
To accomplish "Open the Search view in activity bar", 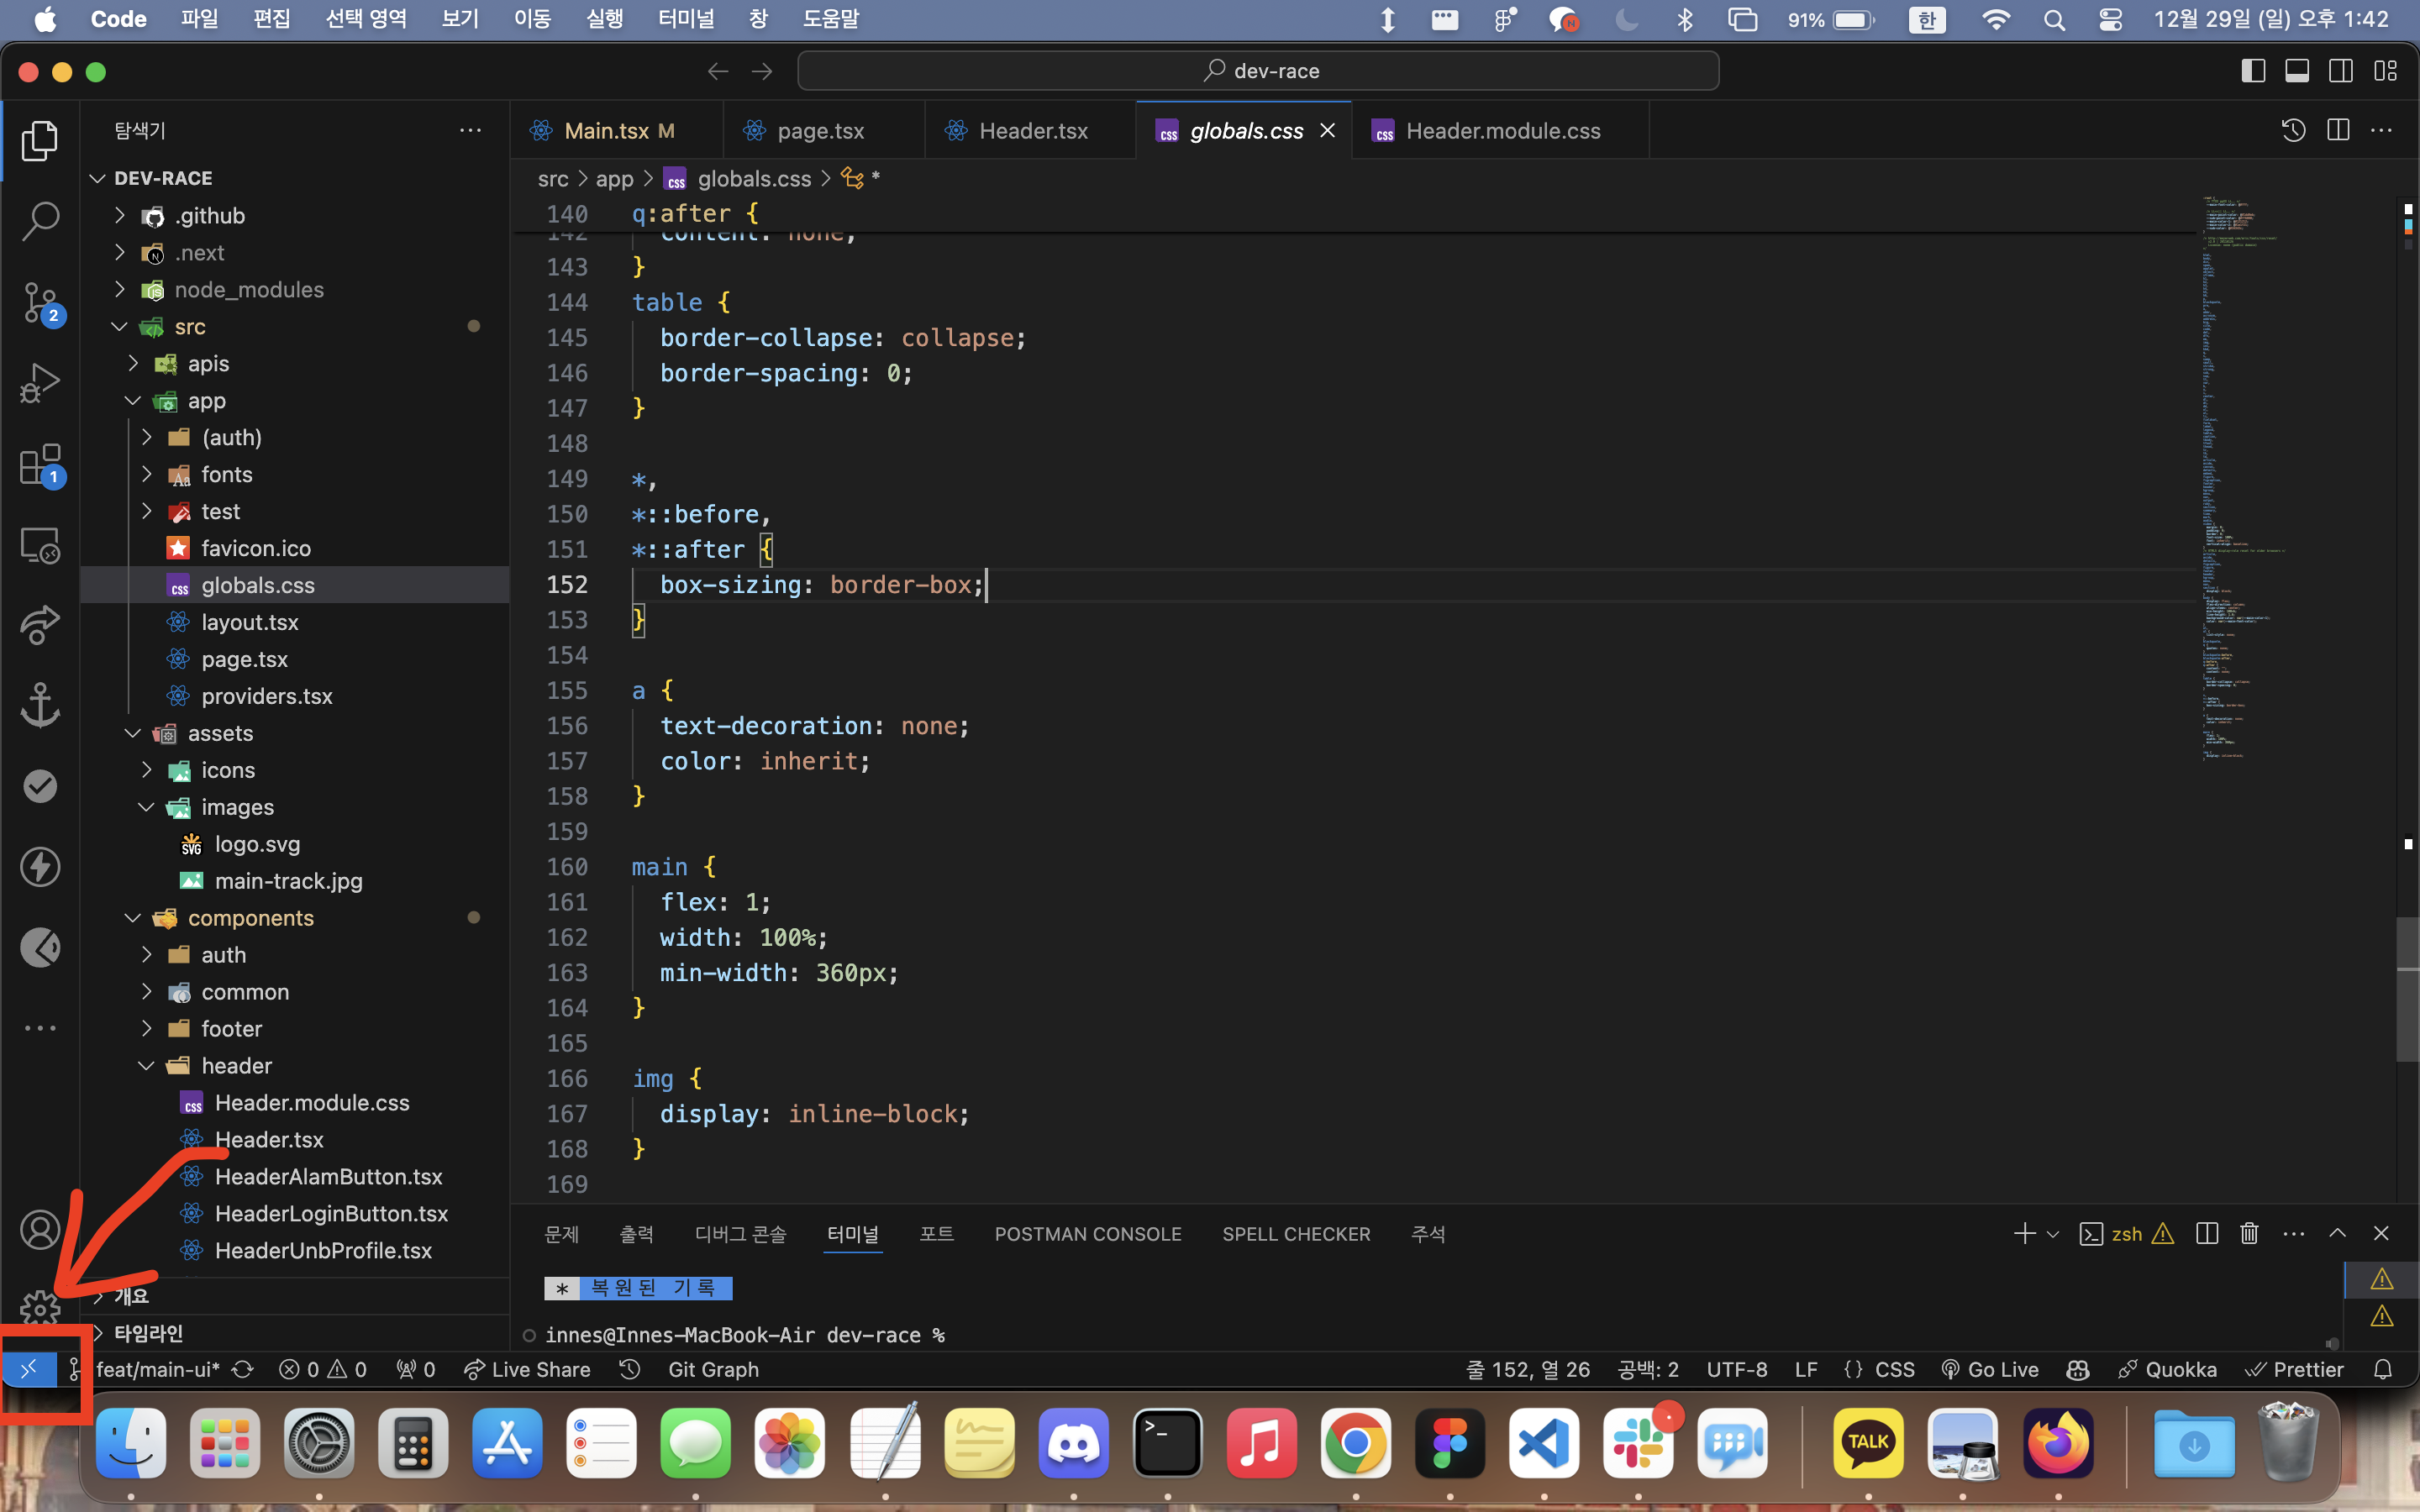I will [40, 221].
